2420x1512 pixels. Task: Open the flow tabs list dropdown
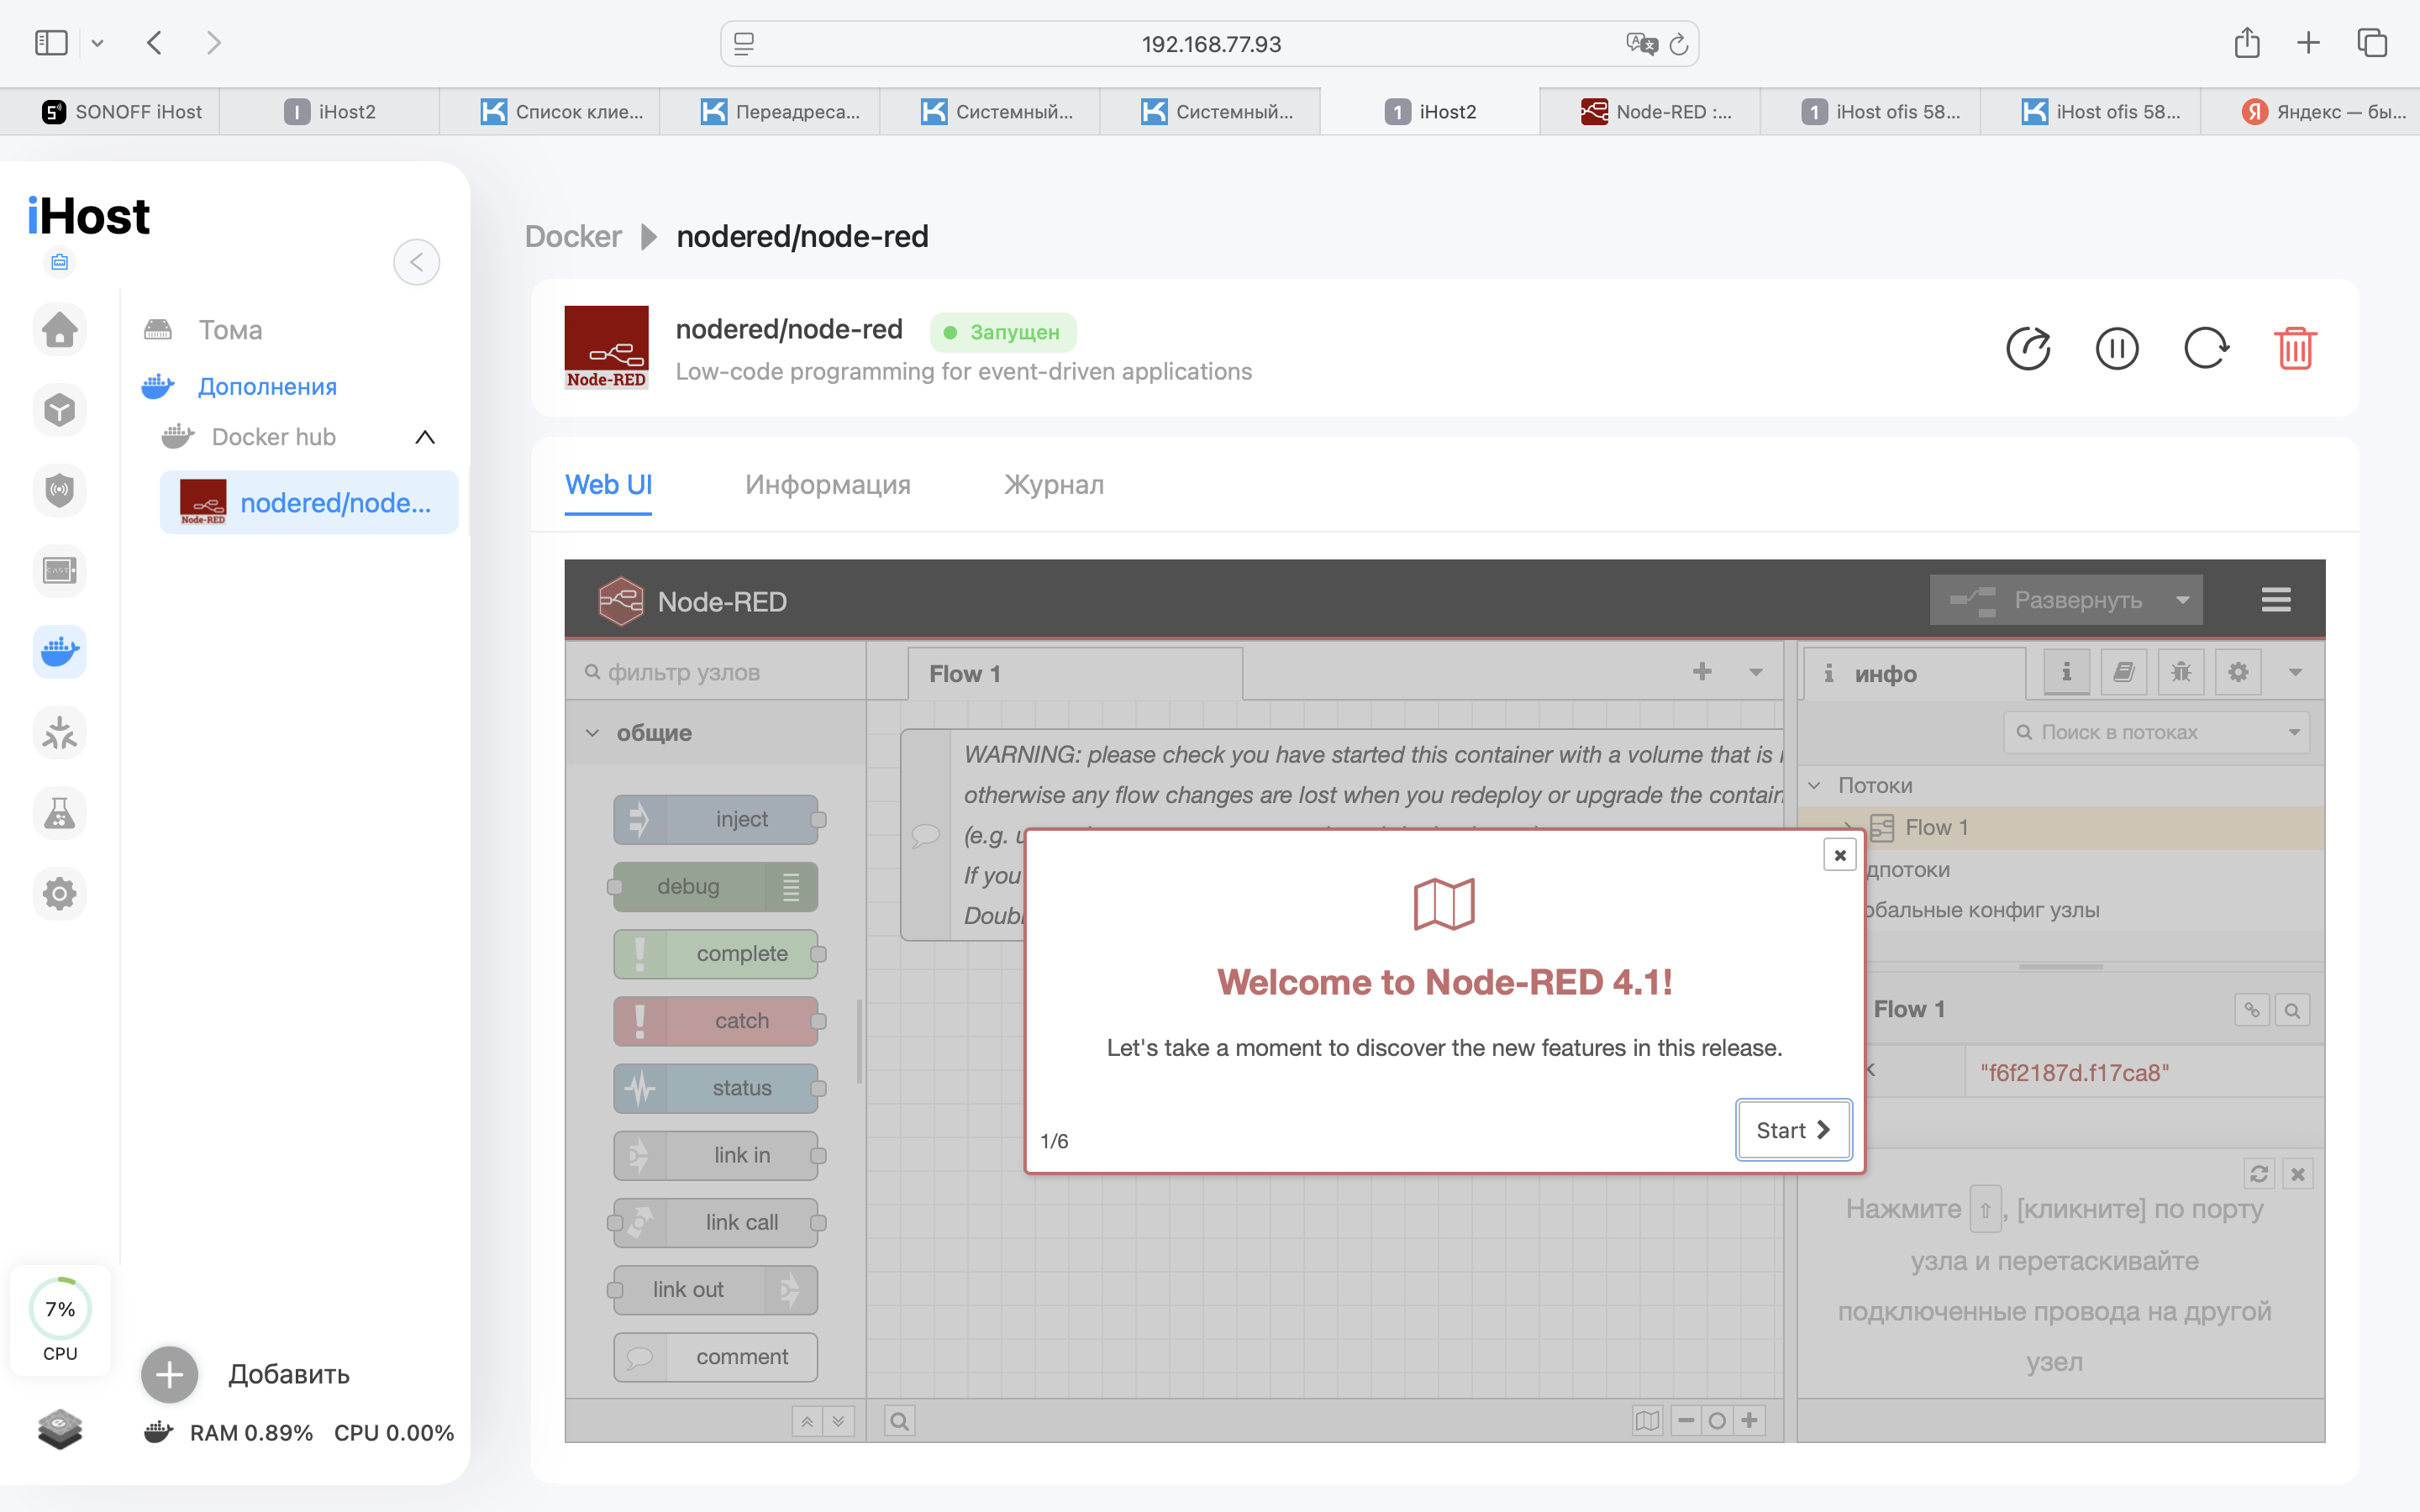coord(1755,672)
